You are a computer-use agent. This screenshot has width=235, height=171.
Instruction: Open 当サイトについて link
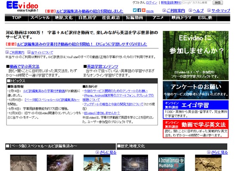(42, 53)
